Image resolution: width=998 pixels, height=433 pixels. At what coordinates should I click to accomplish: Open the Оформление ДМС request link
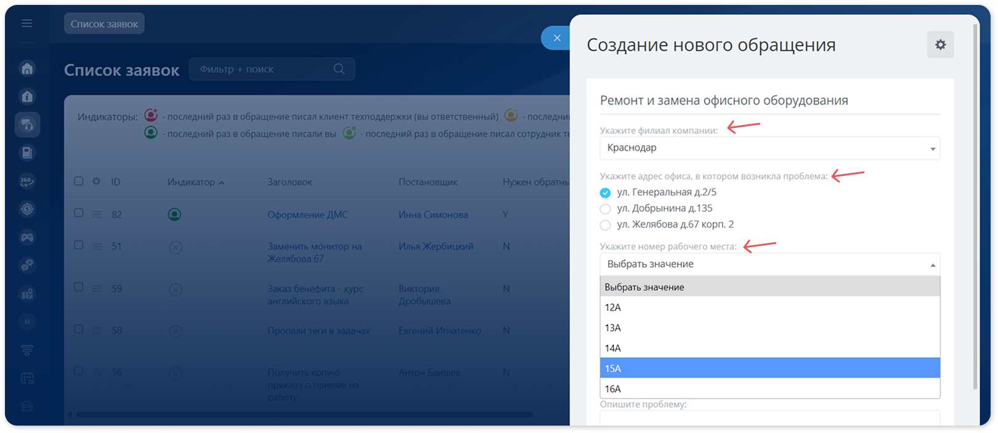[307, 215]
